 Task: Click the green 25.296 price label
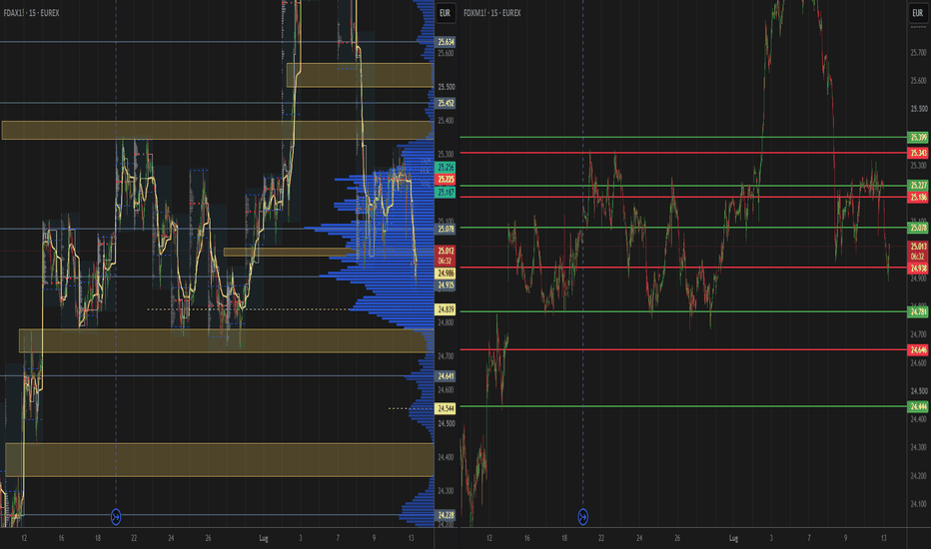click(446, 168)
